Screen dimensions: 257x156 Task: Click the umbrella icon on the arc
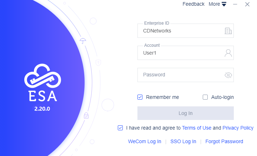click(83, 41)
